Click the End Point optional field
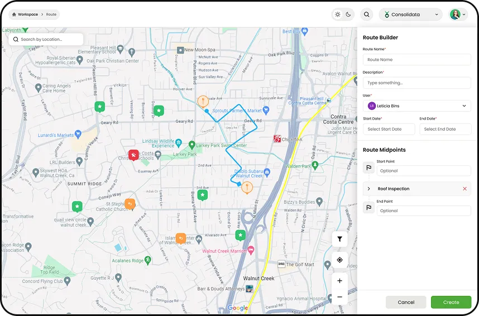This screenshot has width=479, height=316. tap(424, 211)
